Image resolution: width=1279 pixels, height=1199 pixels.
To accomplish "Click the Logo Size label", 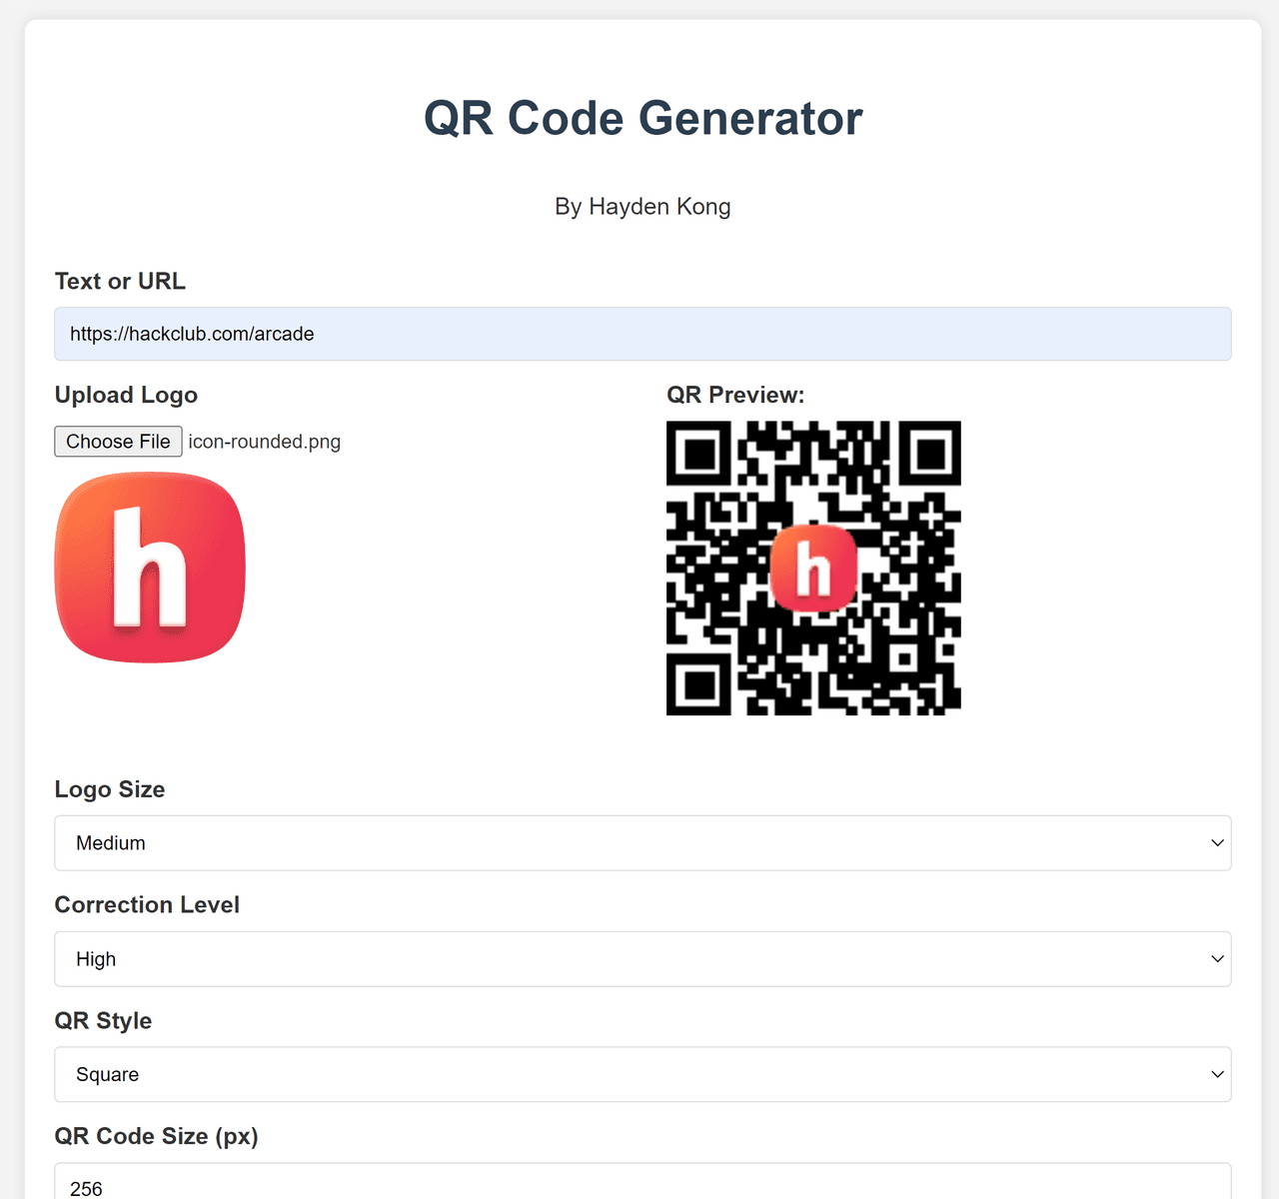I will coord(110,789).
